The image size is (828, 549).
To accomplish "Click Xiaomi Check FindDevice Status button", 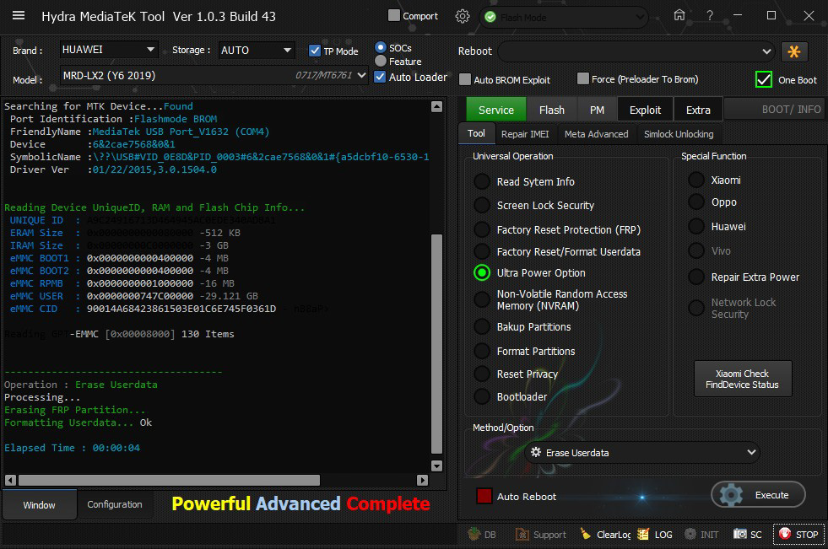I will pyautogui.click(x=743, y=379).
